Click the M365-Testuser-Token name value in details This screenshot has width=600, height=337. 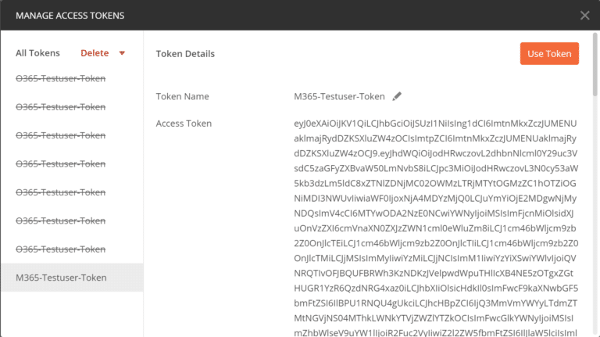pyautogui.click(x=339, y=96)
